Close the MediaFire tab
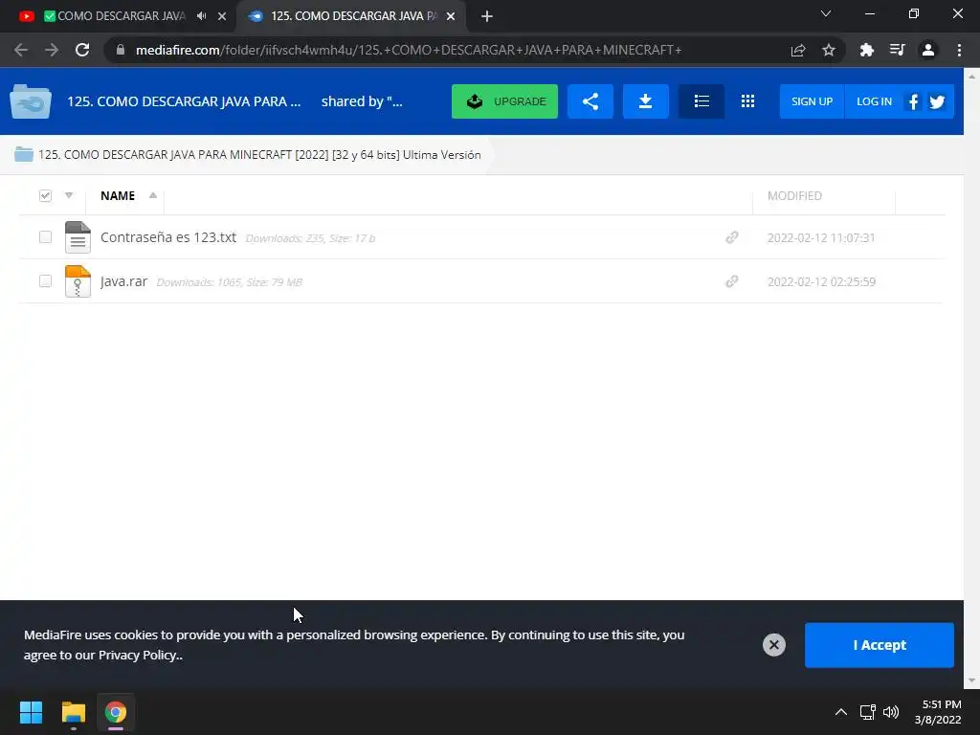The width and height of the screenshot is (980, 735). [451, 16]
